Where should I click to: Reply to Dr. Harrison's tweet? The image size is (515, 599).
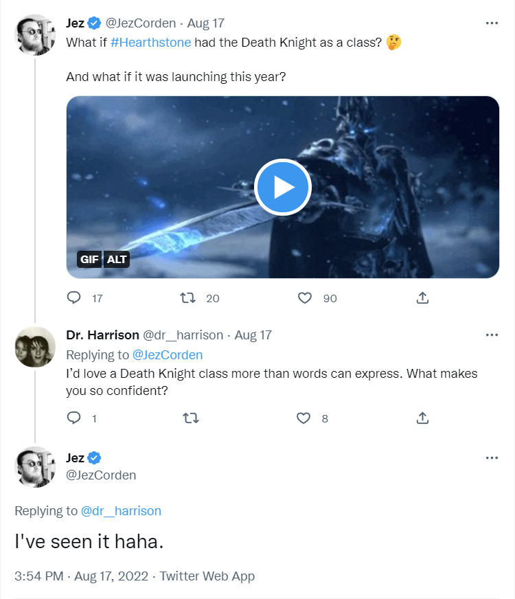click(74, 418)
